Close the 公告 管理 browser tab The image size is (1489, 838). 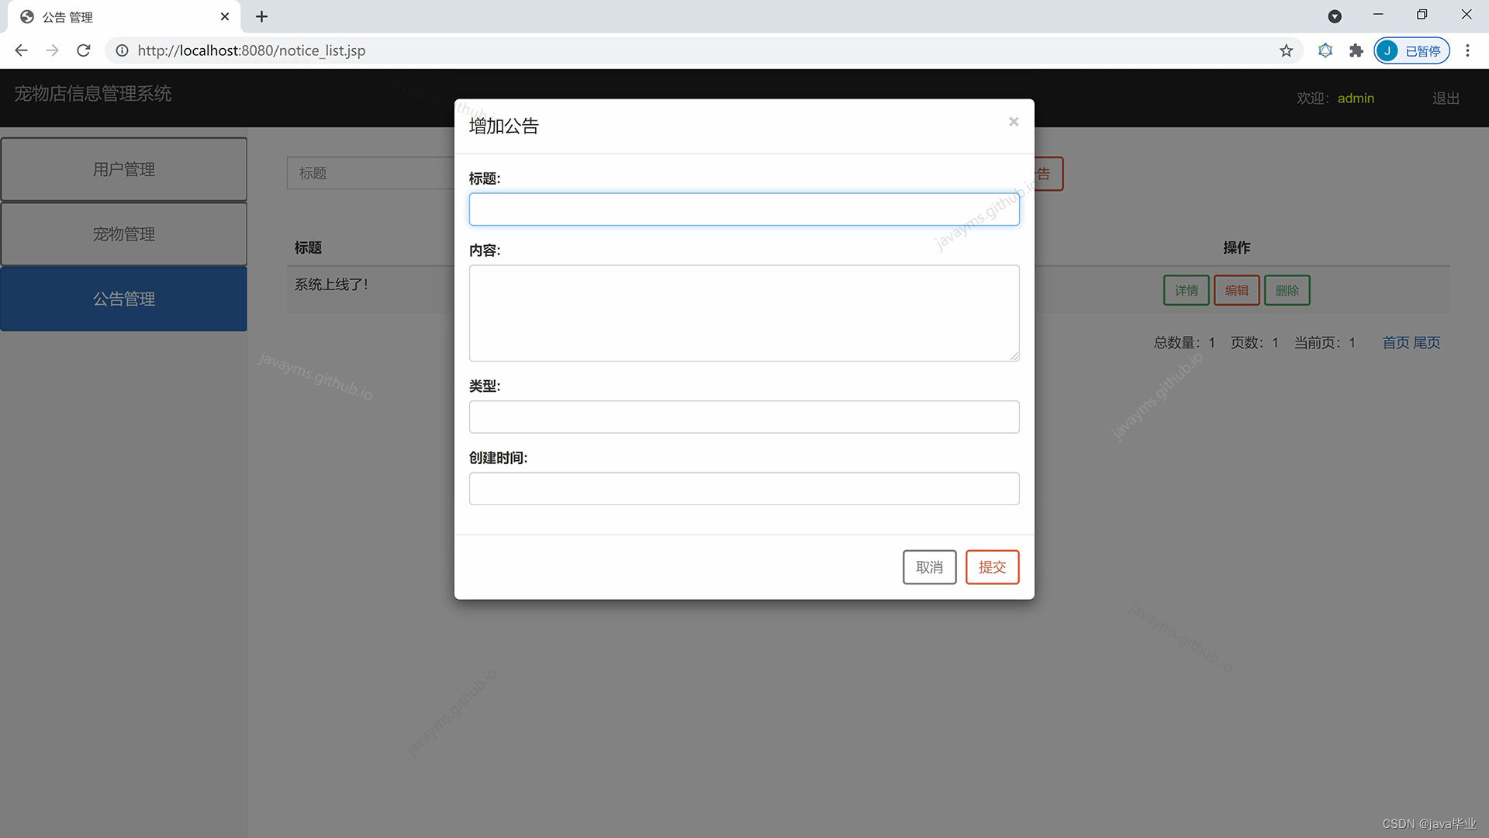[225, 16]
